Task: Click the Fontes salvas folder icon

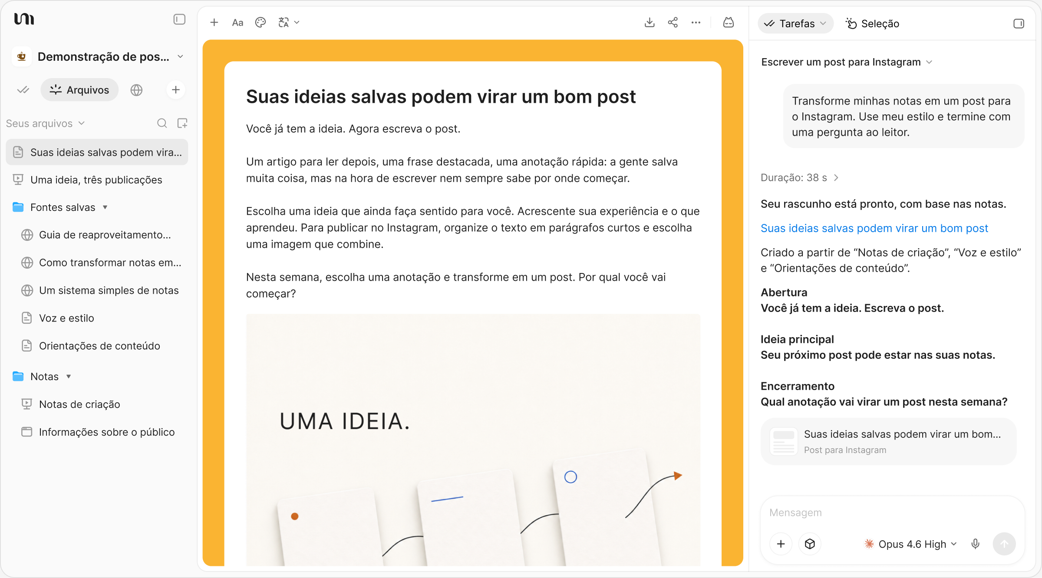Action: [x=18, y=207]
